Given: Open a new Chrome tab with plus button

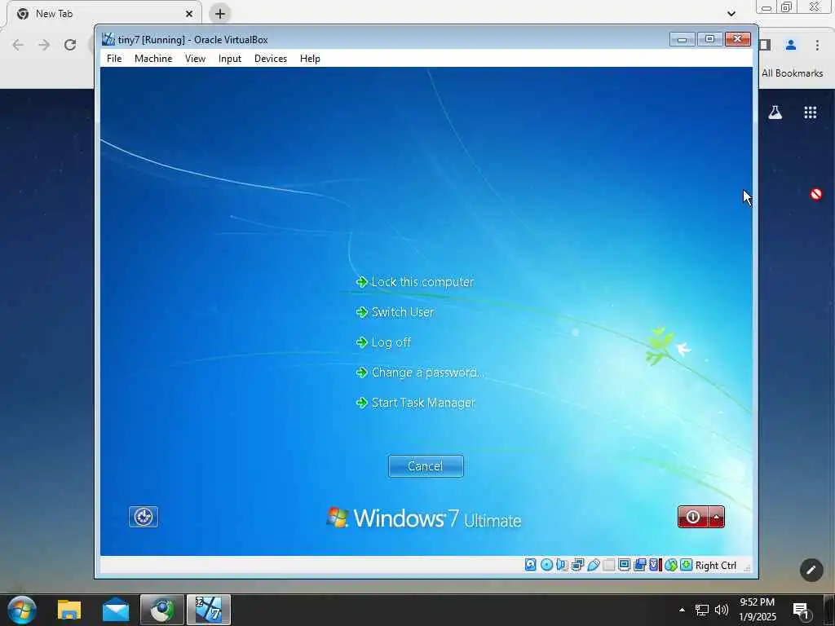Looking at the screenshot, I should coord(220,14).
